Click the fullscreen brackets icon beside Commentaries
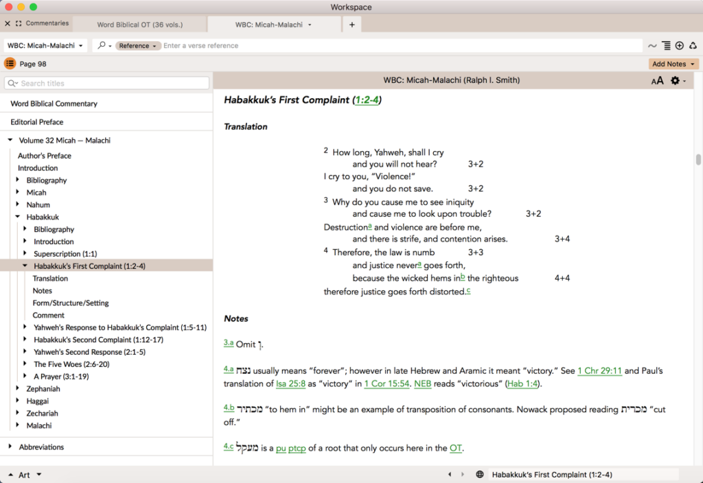This screenshot has height=483, width=703. coord(19,23)
